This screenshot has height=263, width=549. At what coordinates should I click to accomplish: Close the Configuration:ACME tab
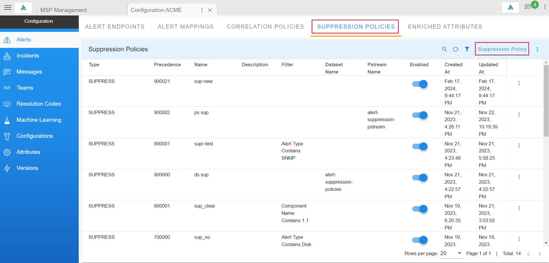(x=210, y=10)
